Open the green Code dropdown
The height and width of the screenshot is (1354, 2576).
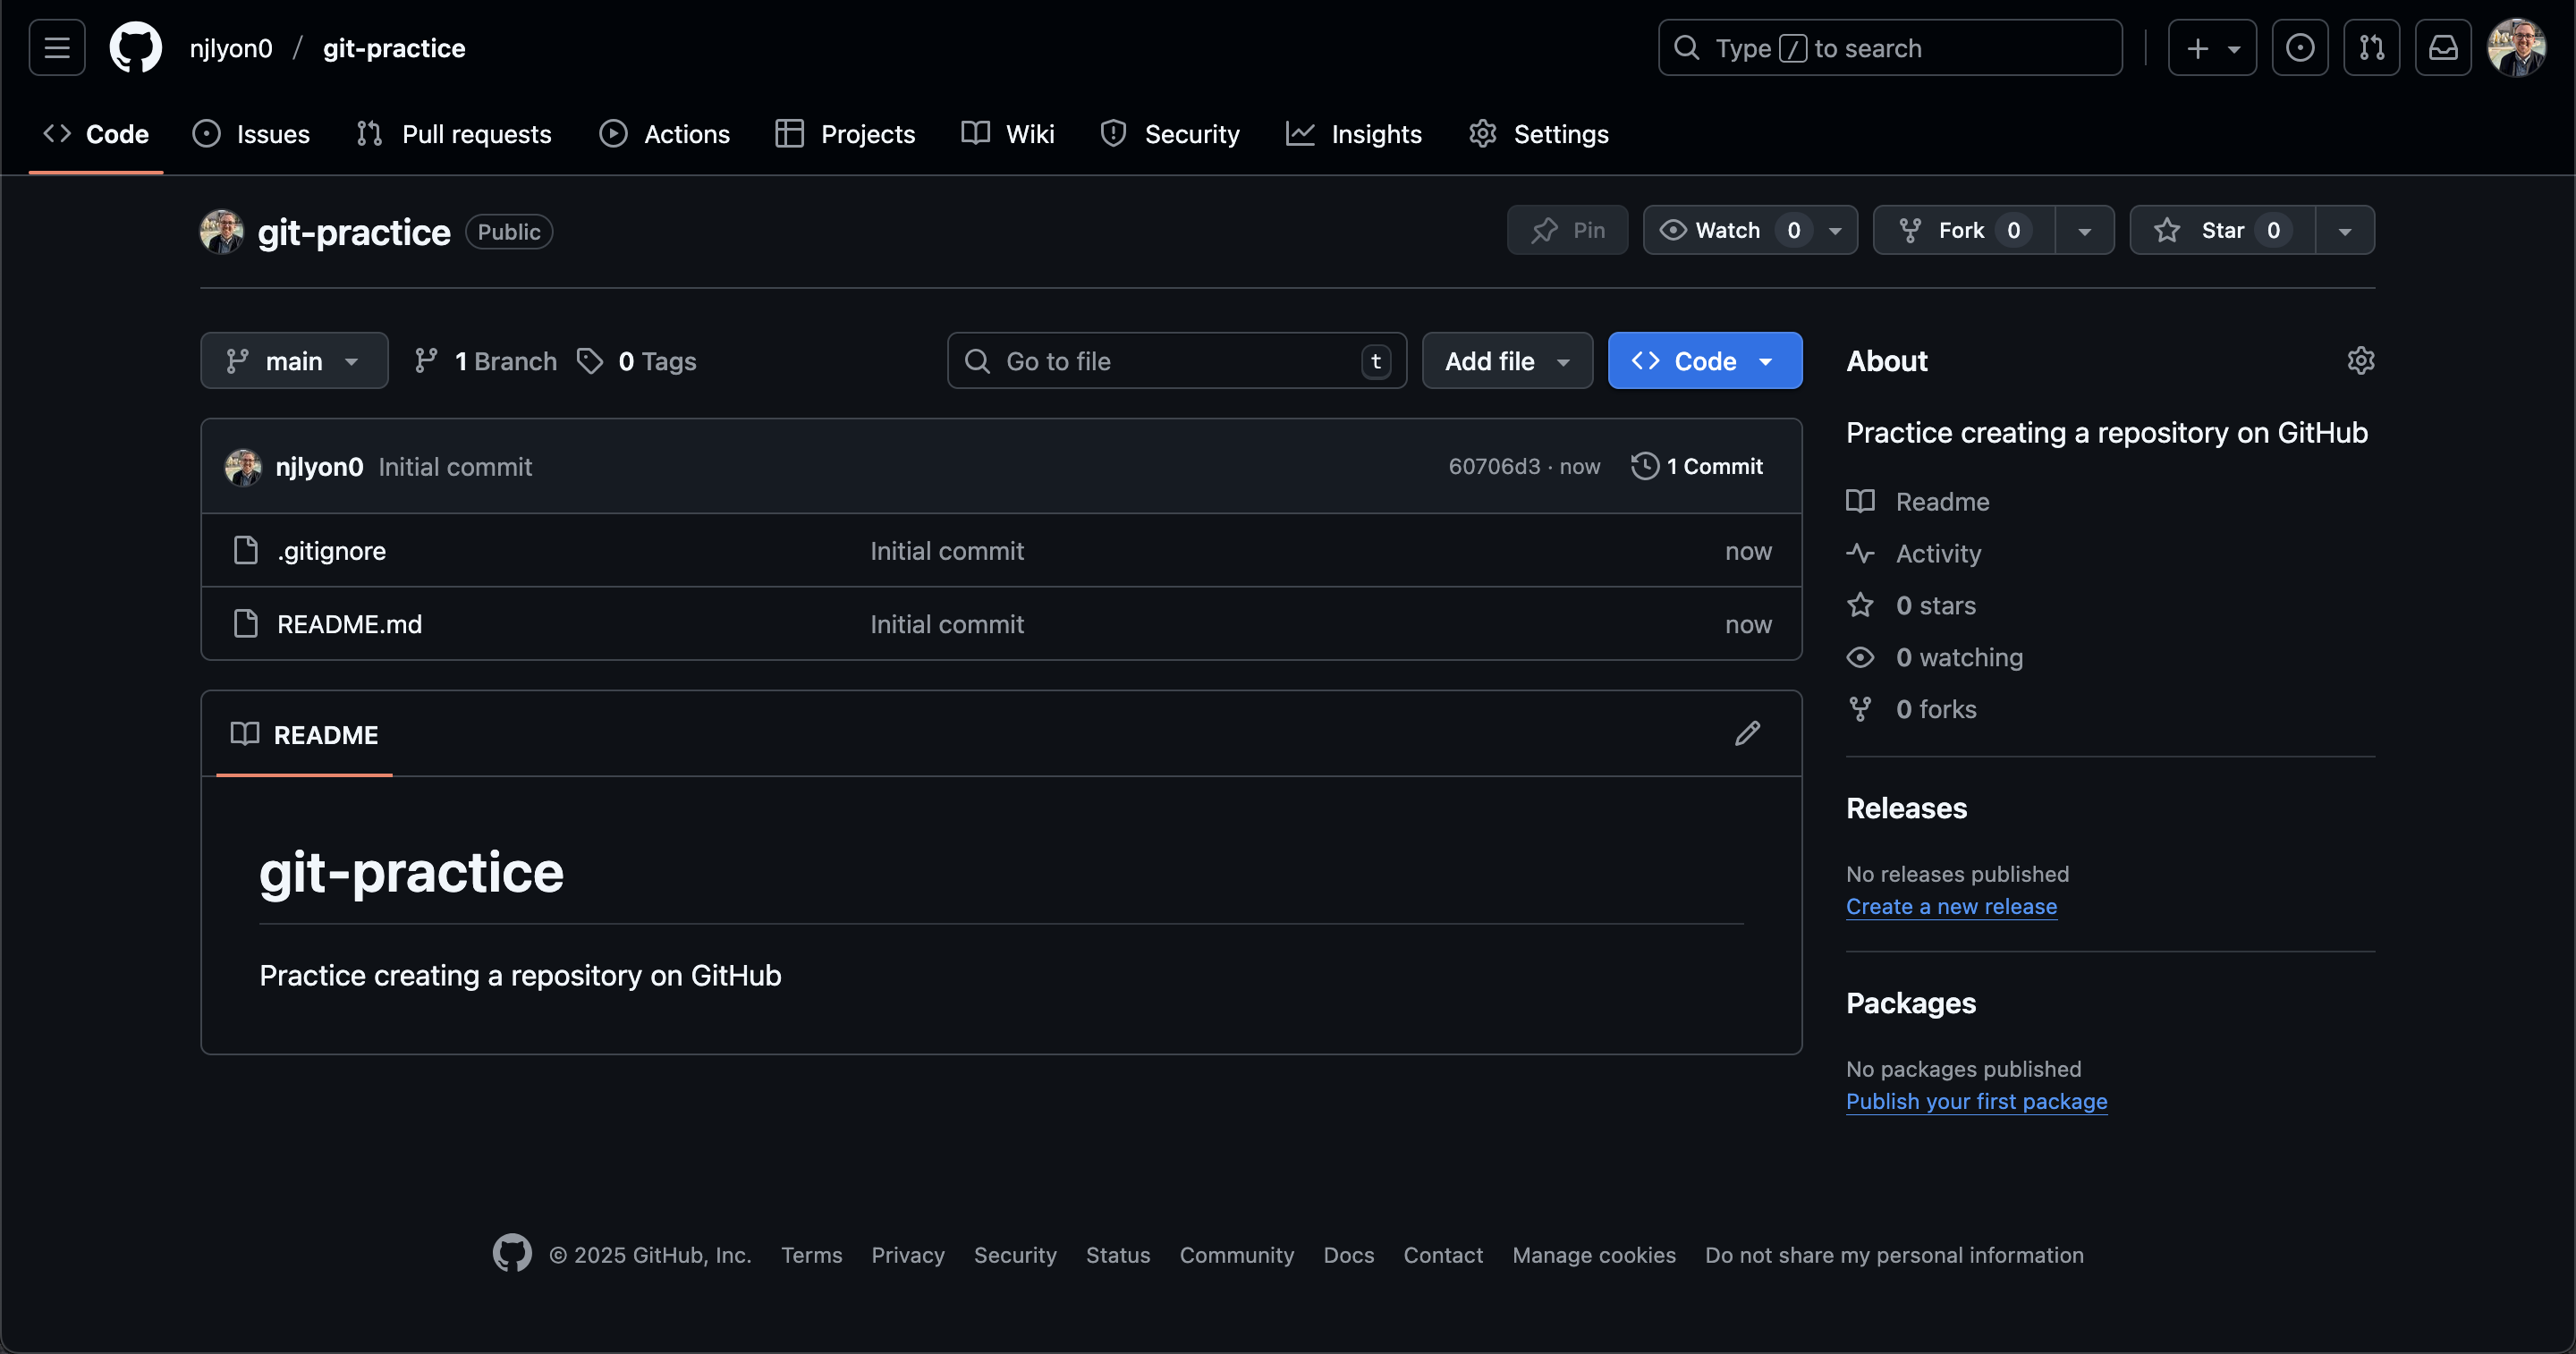click(1703, 360)
